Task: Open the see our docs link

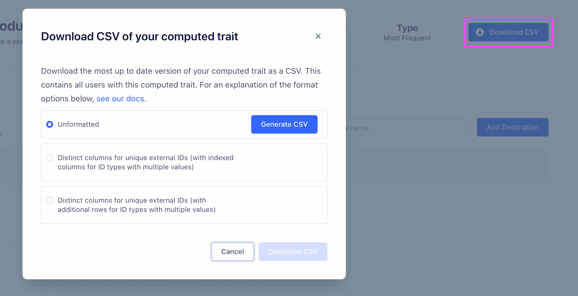Action: click(120, 98)
